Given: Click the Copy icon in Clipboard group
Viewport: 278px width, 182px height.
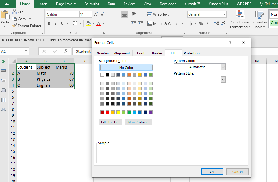Looking at the screenshot, I should [14, 19].
